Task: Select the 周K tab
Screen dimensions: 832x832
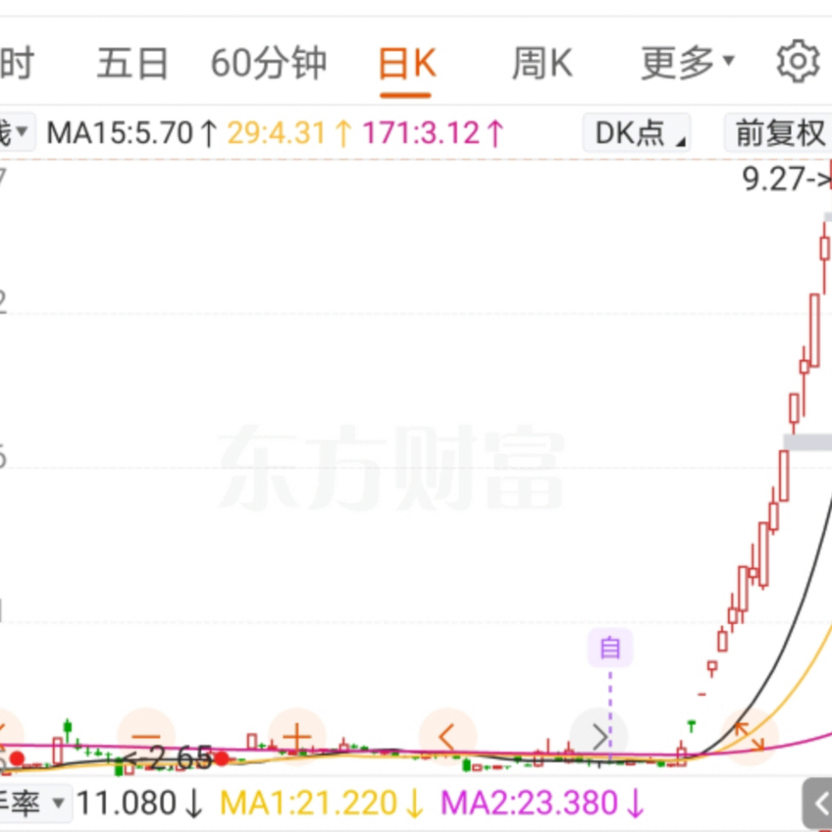Action: coord(543,63)
